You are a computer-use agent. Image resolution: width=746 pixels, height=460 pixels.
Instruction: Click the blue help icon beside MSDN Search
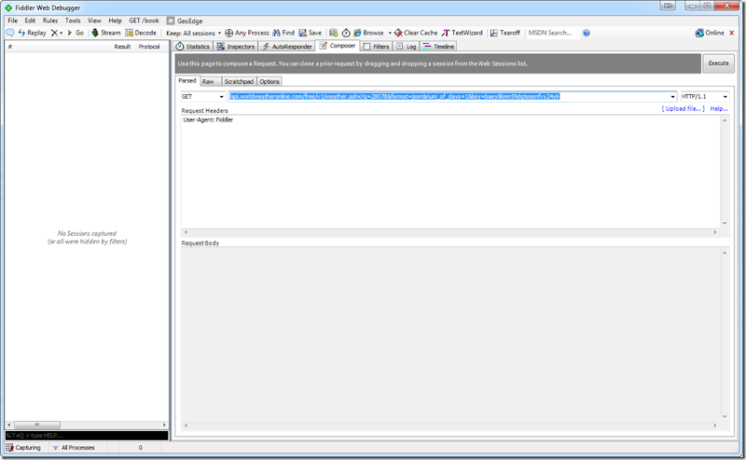pos(587,33)
